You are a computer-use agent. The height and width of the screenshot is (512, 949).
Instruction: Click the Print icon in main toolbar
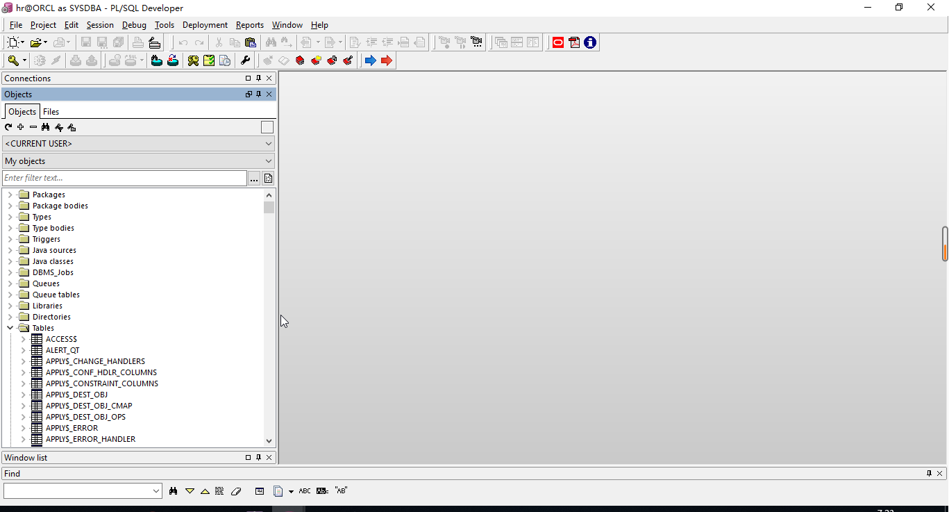pyautogui.click(x=138, y=42)
